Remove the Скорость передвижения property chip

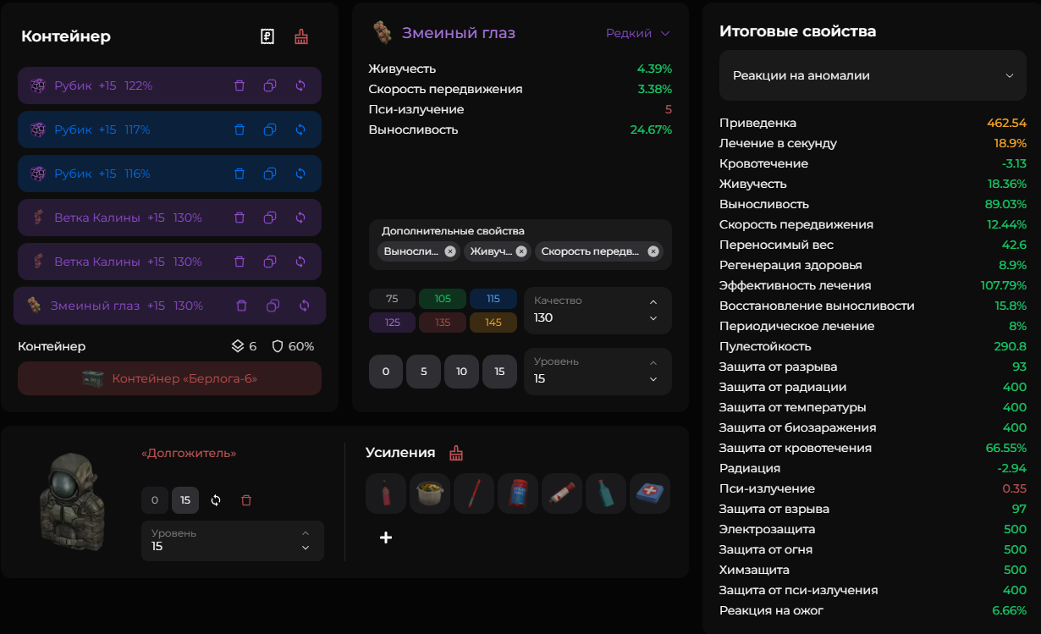pos(653,251)
